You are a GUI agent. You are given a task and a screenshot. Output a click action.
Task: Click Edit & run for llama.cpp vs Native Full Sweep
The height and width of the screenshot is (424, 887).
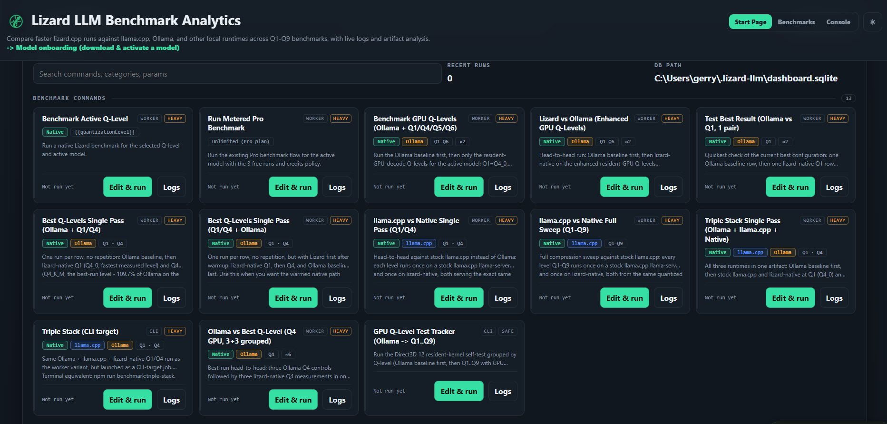coord(624,298)
